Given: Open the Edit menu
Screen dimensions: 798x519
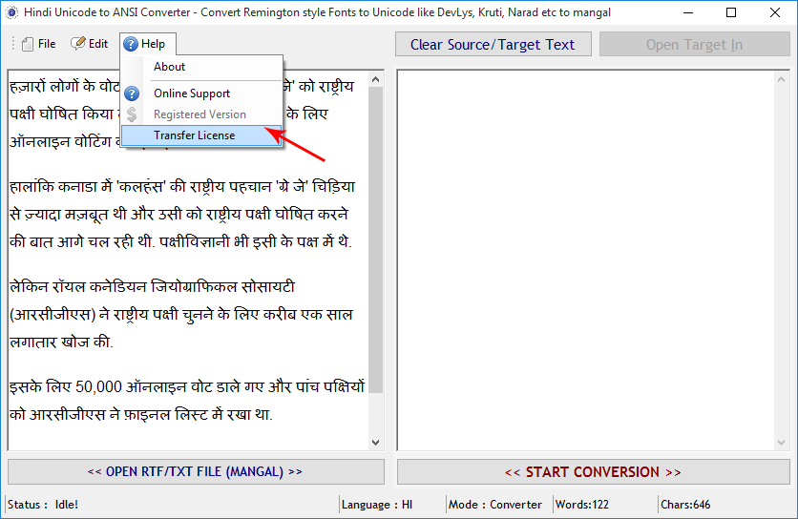Looking at the screenshot, I should 89,44.
